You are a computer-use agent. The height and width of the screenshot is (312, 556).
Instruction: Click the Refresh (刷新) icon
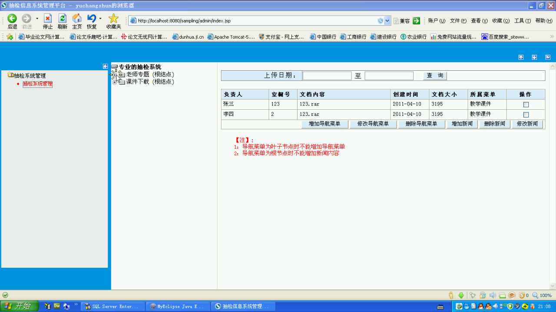coord(62,18)
